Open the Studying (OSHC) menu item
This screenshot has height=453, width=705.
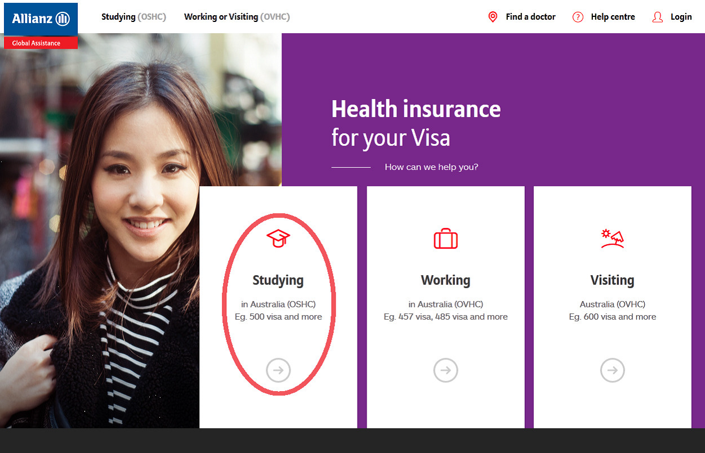[133, 17]
